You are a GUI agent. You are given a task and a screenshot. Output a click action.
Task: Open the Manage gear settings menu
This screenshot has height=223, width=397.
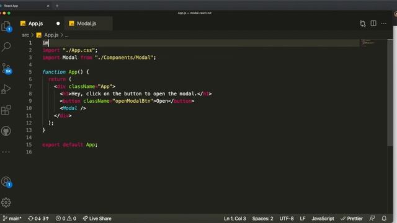coord(6,203)
